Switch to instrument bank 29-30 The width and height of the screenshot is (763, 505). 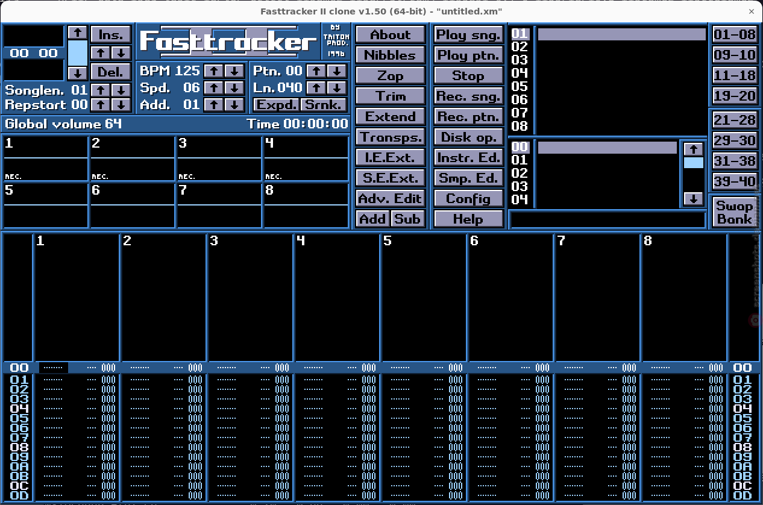point(734,140)
